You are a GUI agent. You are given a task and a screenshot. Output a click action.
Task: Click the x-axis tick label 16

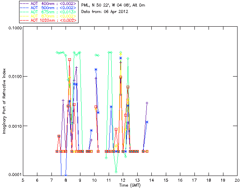tap(180, 180)
